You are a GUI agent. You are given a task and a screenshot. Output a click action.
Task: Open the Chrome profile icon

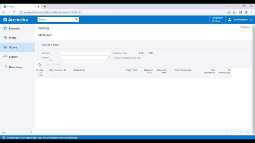tap(246, 12)
